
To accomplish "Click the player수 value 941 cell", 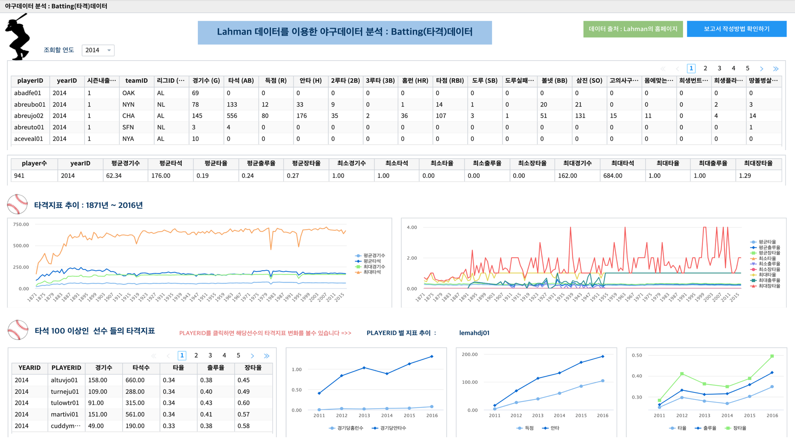I will pos(34,176).
